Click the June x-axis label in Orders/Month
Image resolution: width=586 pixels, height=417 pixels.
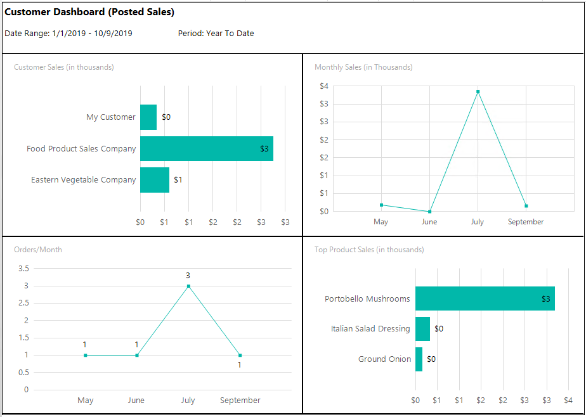tap(136, 401)
